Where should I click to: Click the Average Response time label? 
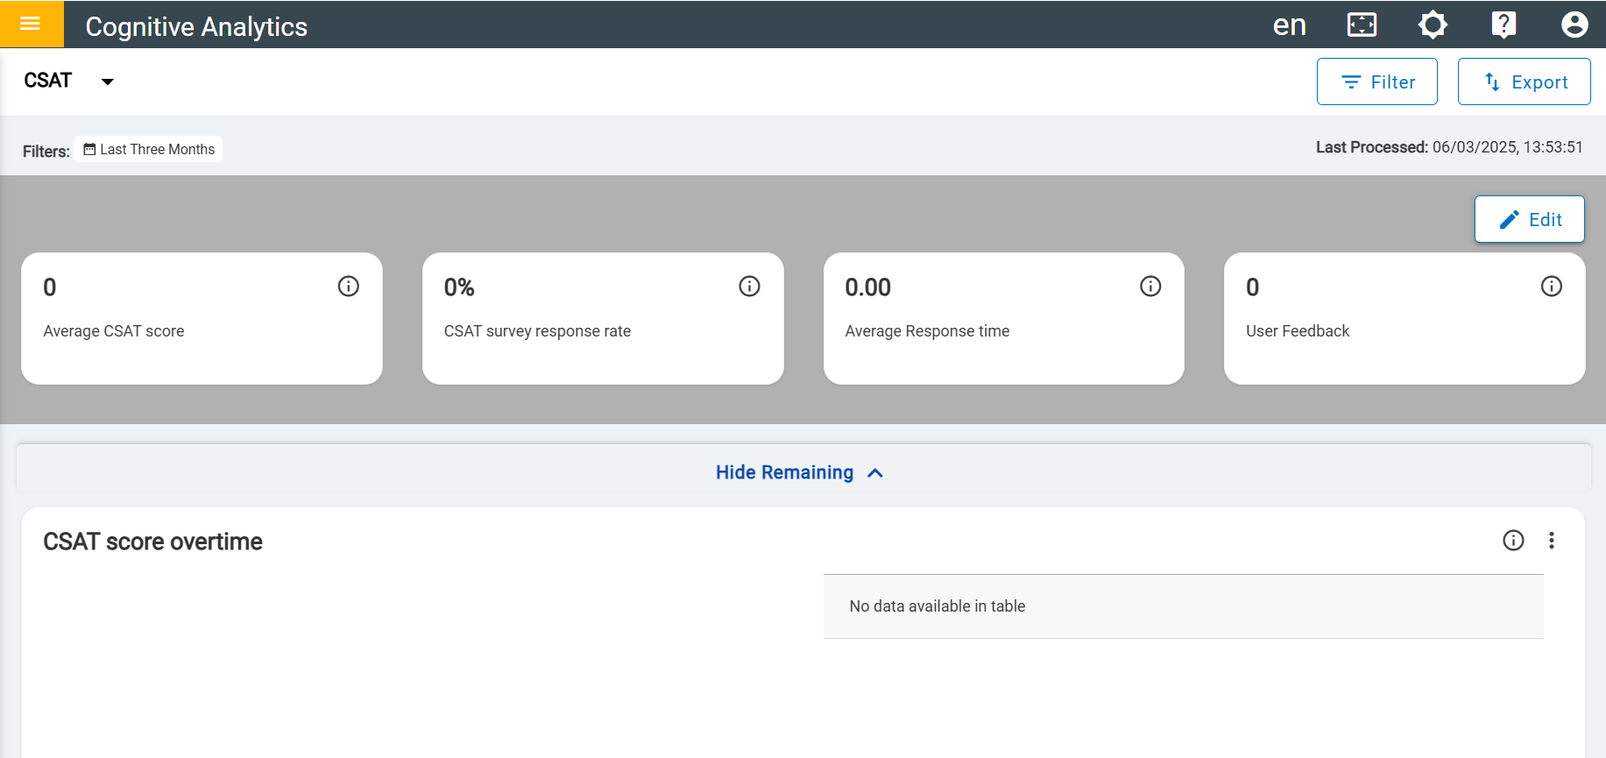pos(927,331)
